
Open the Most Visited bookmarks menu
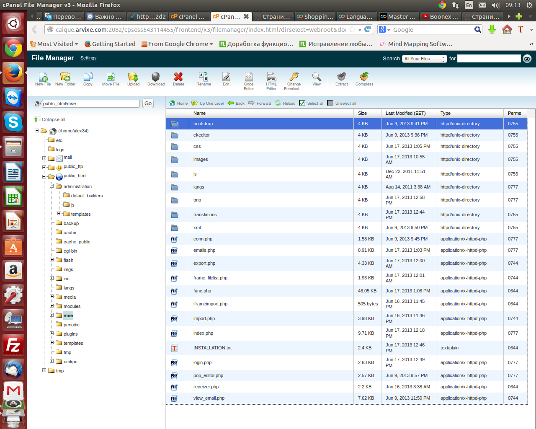(54, 44)
